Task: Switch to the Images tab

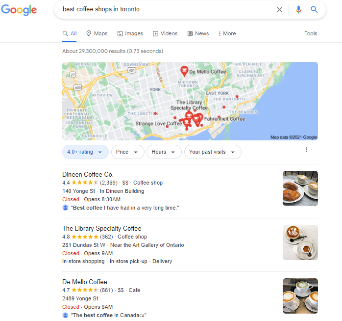Action: coord(130,33)
